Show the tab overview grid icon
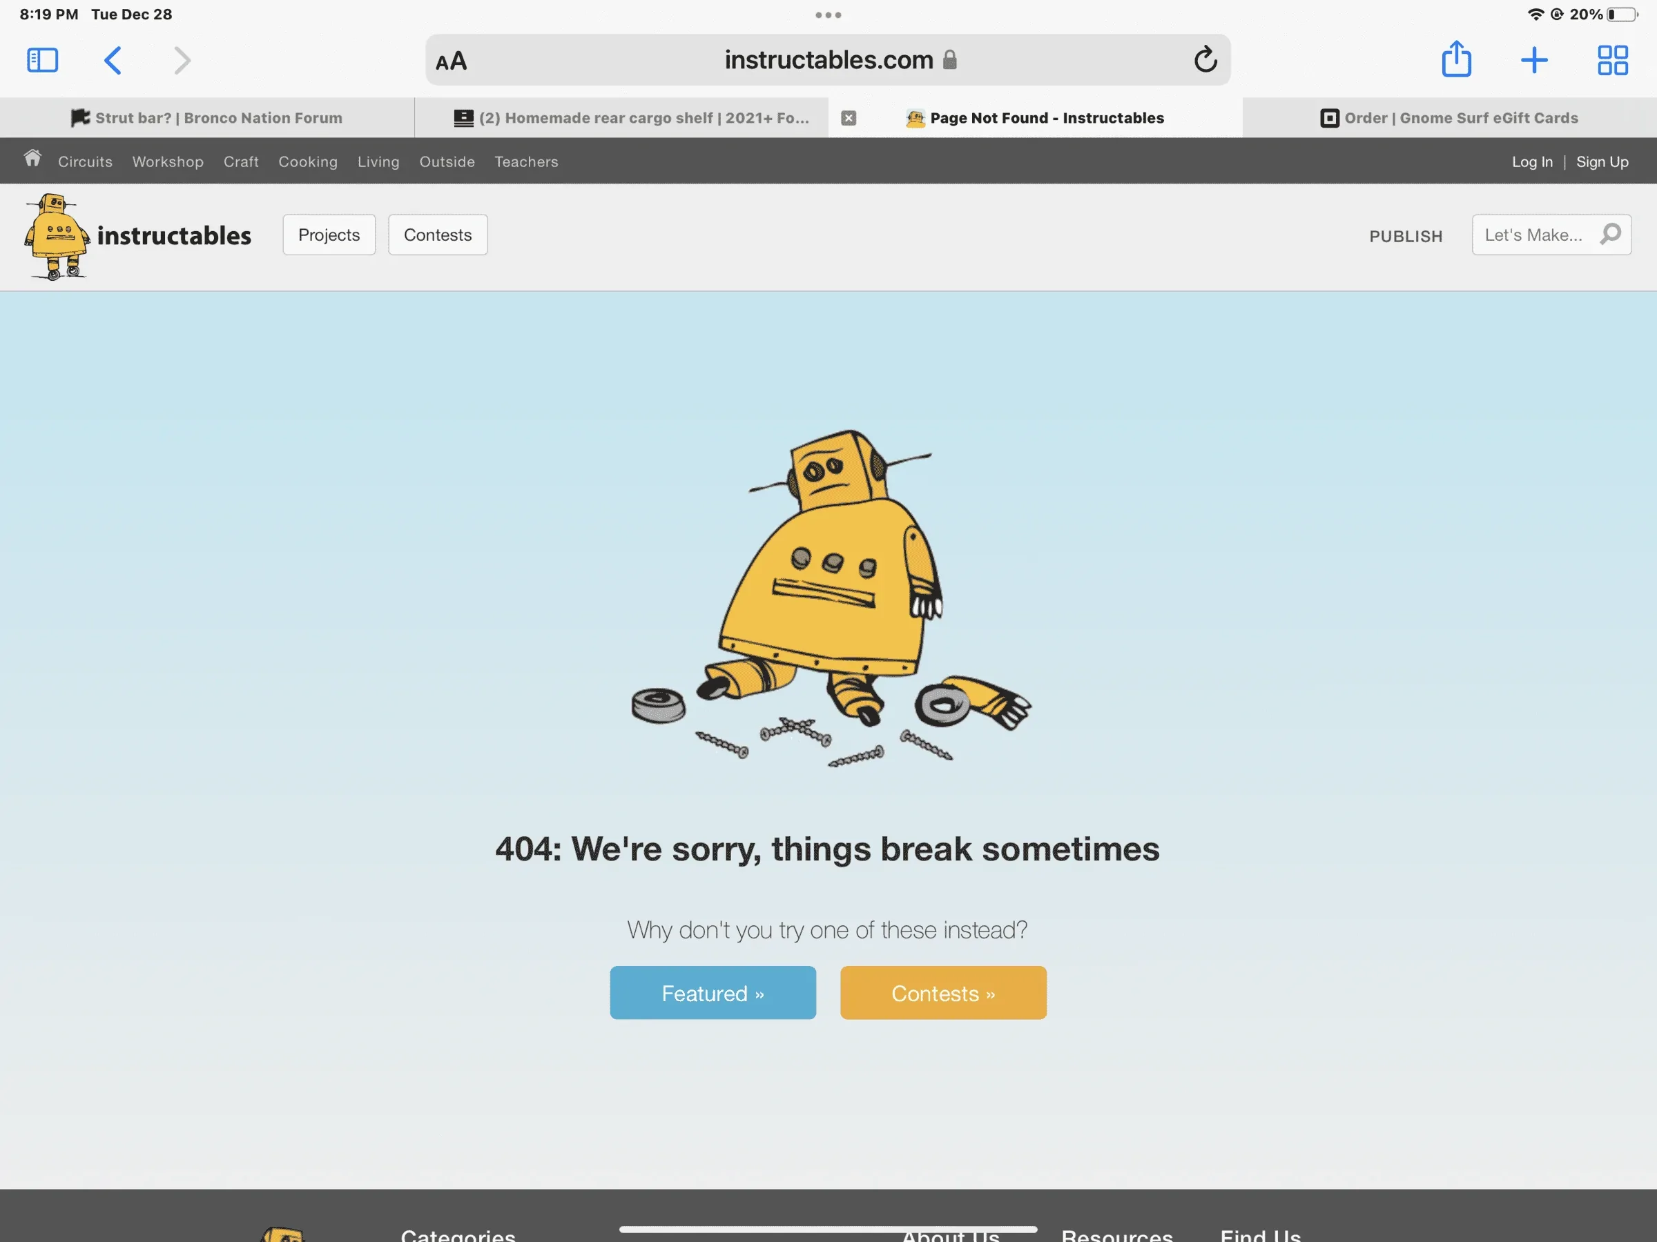1657x1242 pixels. 1612,60
